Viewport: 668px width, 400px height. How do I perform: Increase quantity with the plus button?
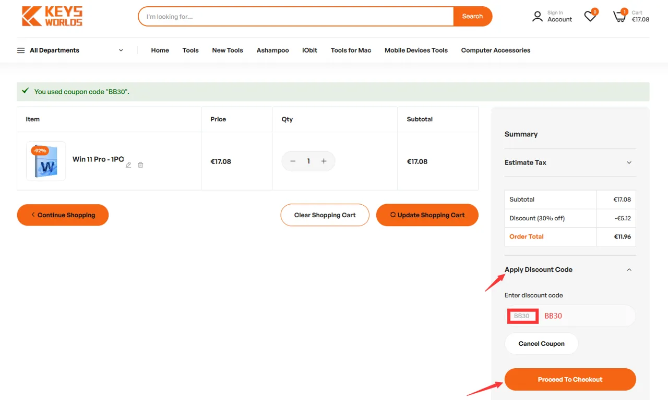(x=324, y=161)
